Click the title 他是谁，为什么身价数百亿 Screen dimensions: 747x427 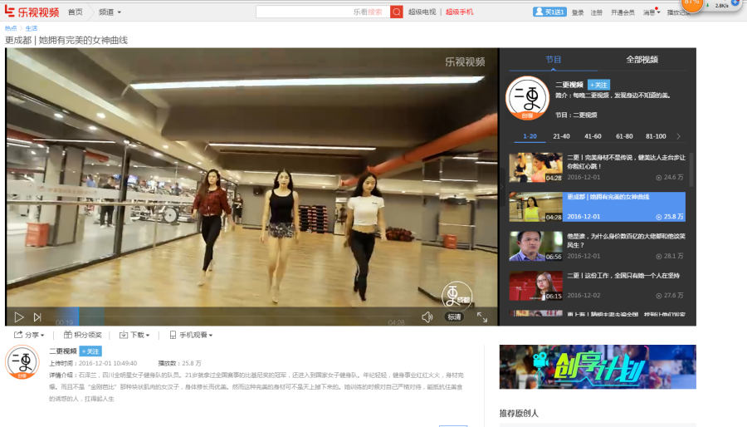[x=626, y=241]
